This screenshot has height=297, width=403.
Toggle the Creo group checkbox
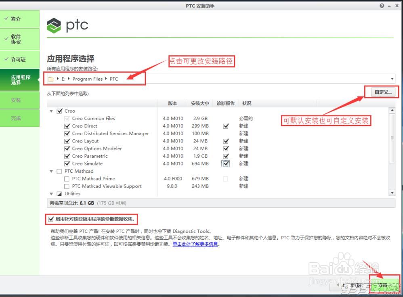pyautogui.click(x=60, y=111)
